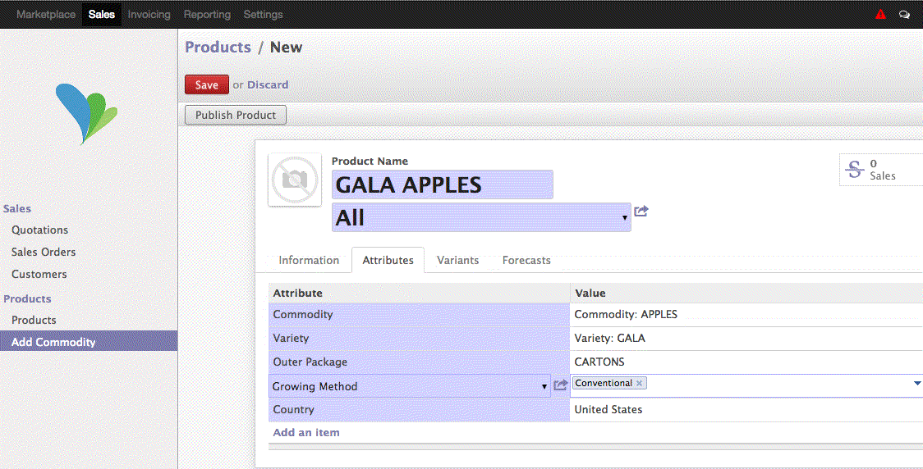
Task: Expand the Conventional value dropdown arrow
Action: [916, 383]
